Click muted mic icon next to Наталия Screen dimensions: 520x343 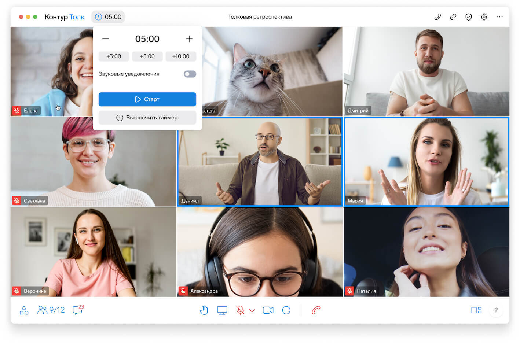(x=349, y=291)
